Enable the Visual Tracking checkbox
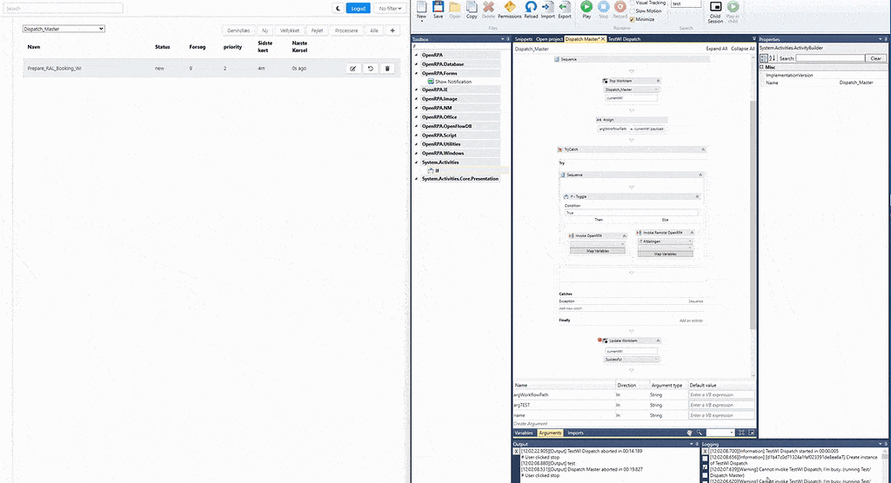 (632, 3)
